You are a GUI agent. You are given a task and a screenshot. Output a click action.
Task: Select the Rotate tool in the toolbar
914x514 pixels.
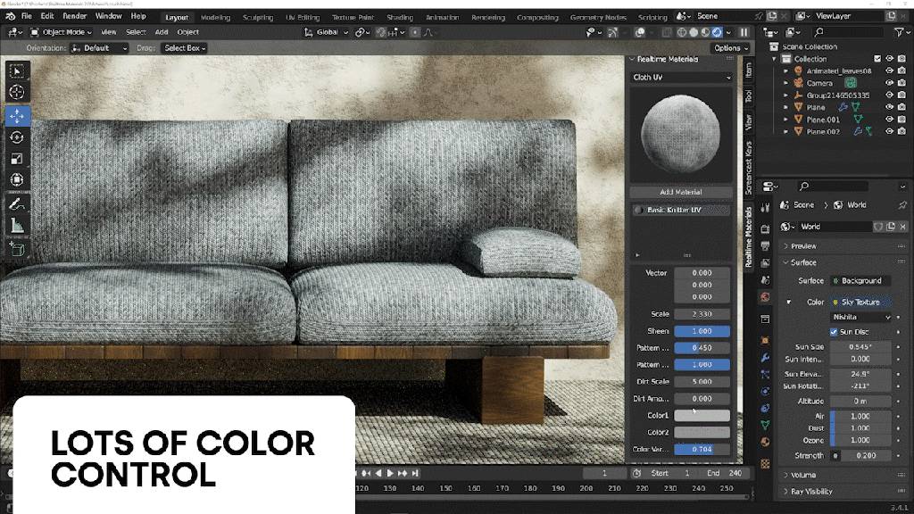[x=17, y=137]
